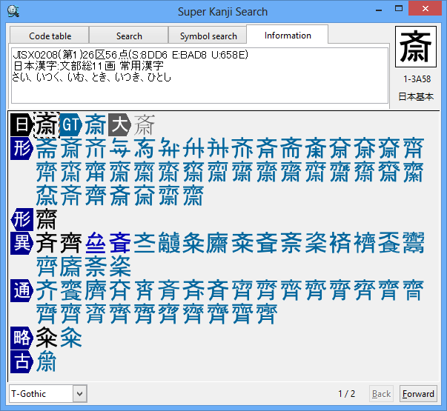The width and height of the screenshot is (447, 411).
Task: Open the Search tab
Action: click(x=129, y=36)
